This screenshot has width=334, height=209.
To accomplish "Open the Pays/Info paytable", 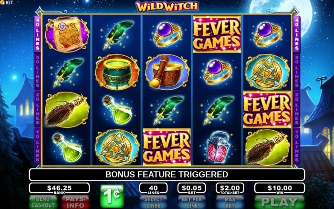I will tap(75, 202).
